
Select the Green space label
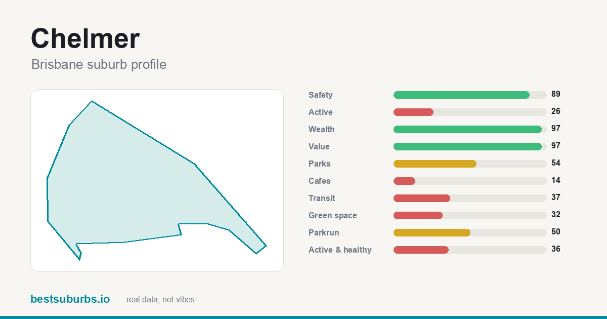333,215
